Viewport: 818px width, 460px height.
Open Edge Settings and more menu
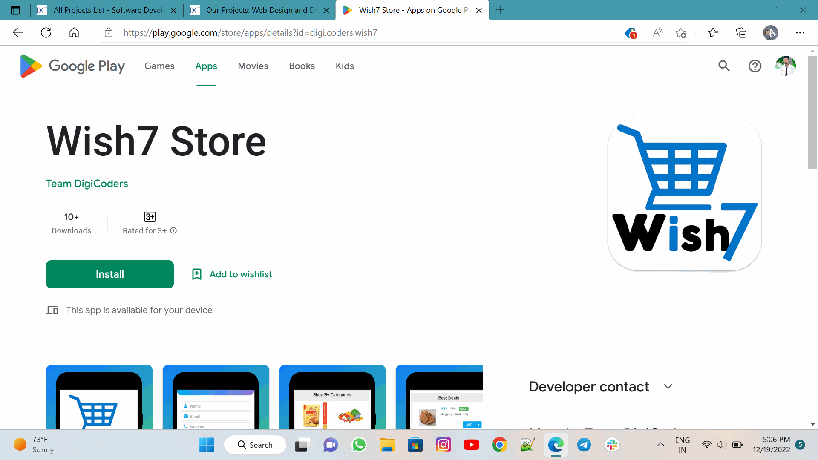[800, 33]
